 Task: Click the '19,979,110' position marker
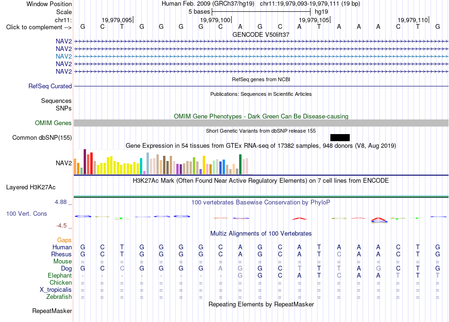(x=413, y=20)
